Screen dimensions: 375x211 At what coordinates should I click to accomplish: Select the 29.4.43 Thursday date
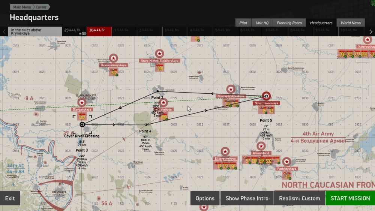pos(74,31)
